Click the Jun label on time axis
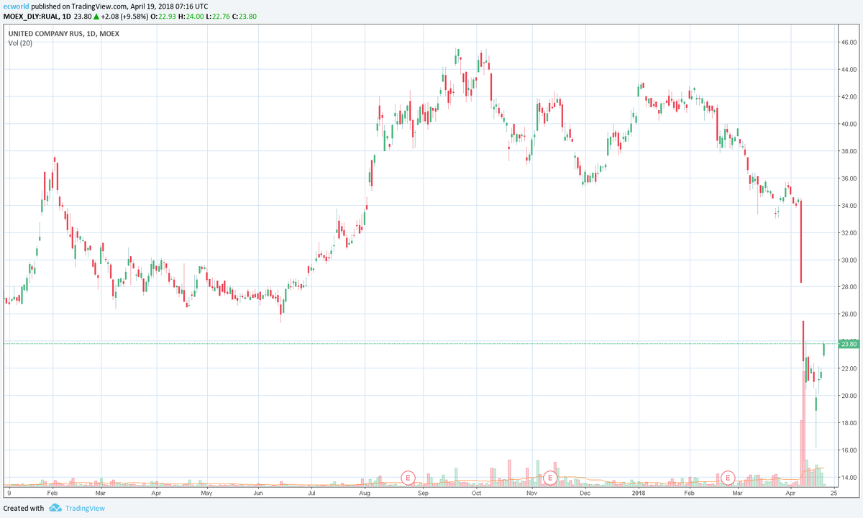The height and width of the screenshot is (518, 863). tap(258, 494)
